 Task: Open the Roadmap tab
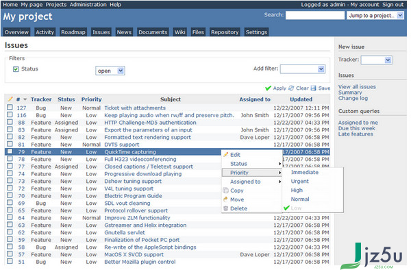tap(73, 32)
